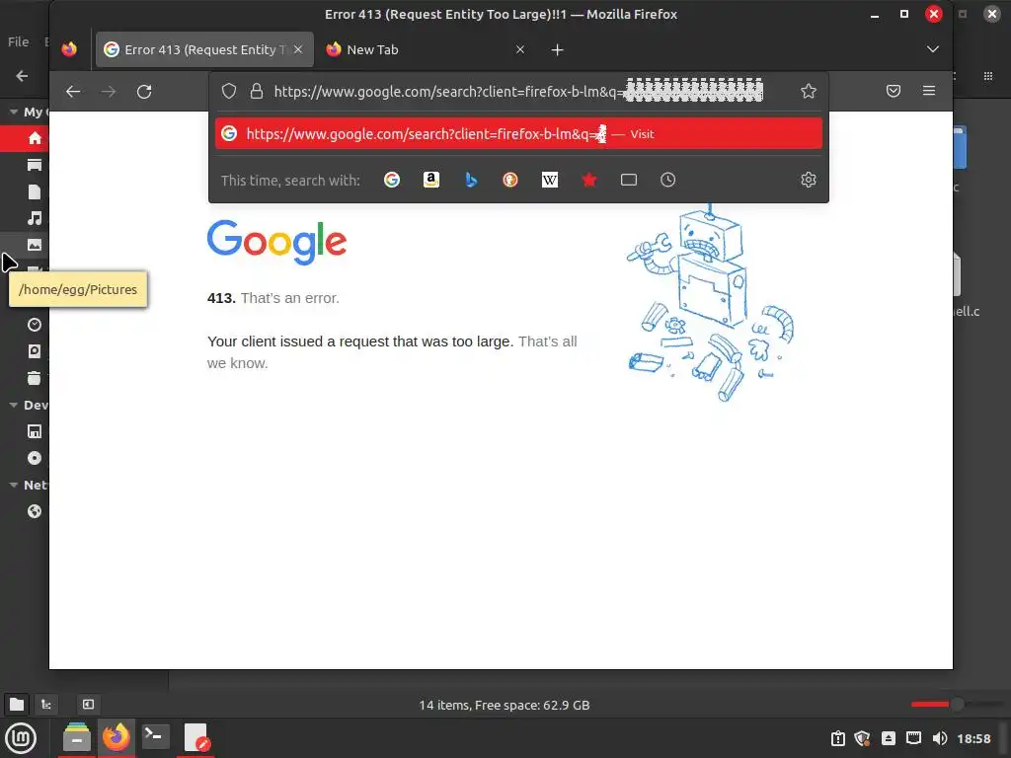Search this time with DuckDuckGo
1011x758 pixels.
click(x=510, y=180)
